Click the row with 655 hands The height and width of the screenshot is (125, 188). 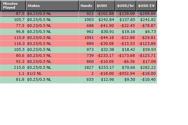coord(78,80)
